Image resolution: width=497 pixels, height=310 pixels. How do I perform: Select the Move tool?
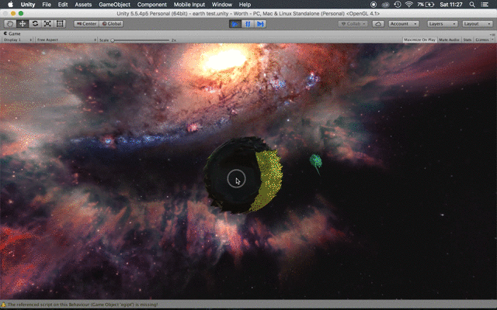[23, 24]
